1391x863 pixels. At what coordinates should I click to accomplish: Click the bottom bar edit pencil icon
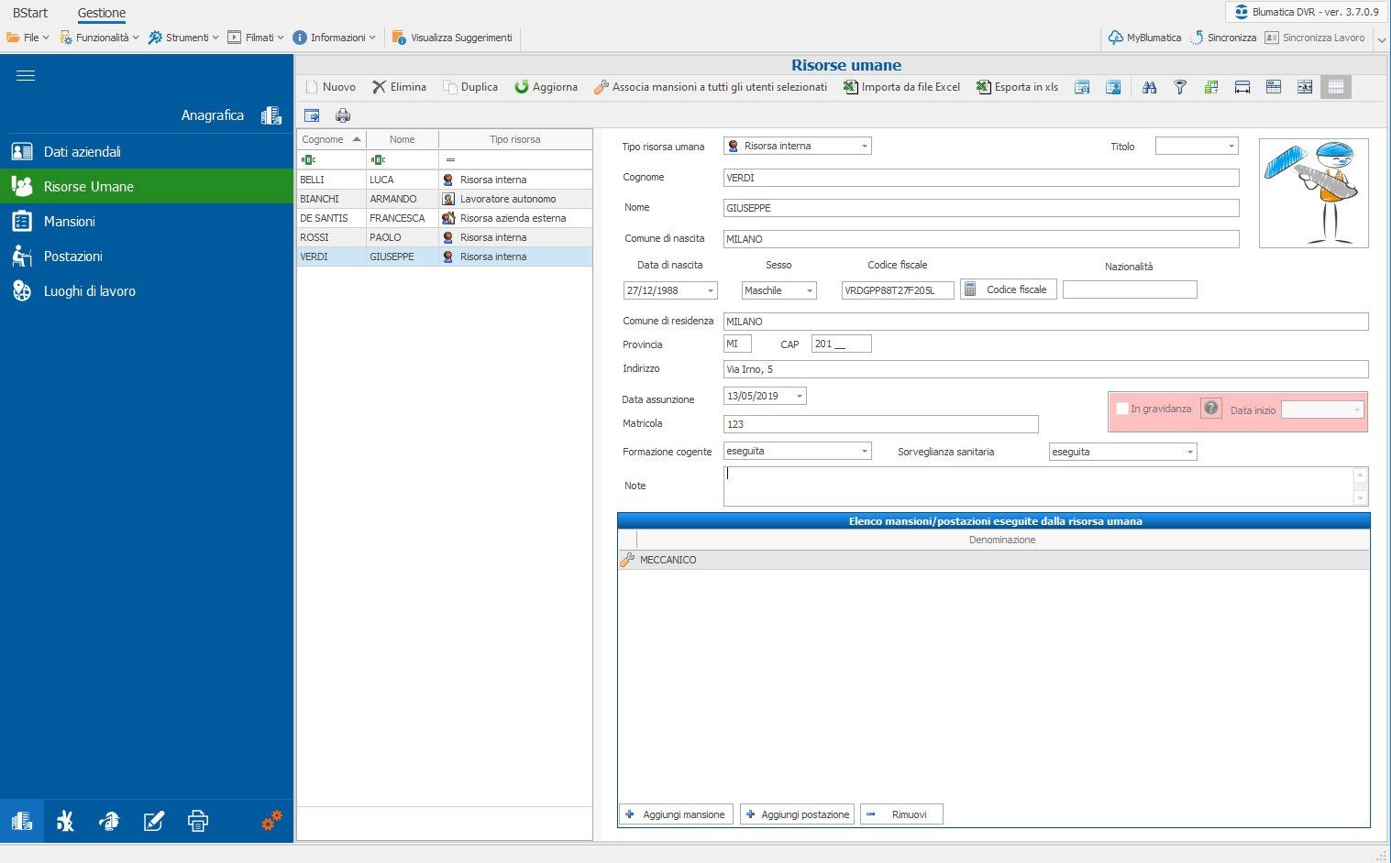point(154,821)
